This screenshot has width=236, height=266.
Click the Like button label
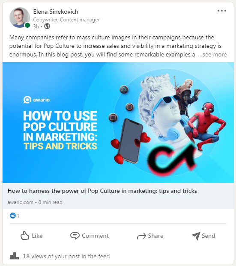pos(37,236)
